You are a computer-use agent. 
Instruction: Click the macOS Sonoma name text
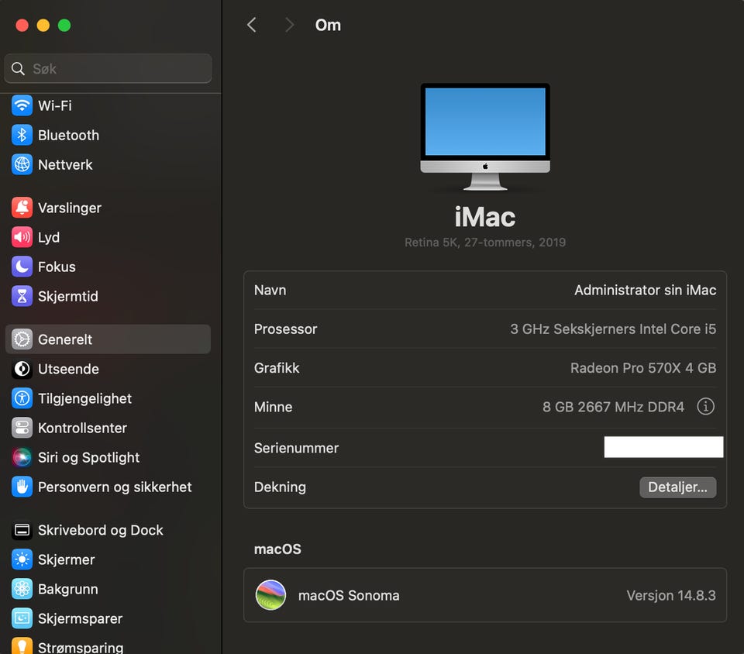[x=348, y=595]
